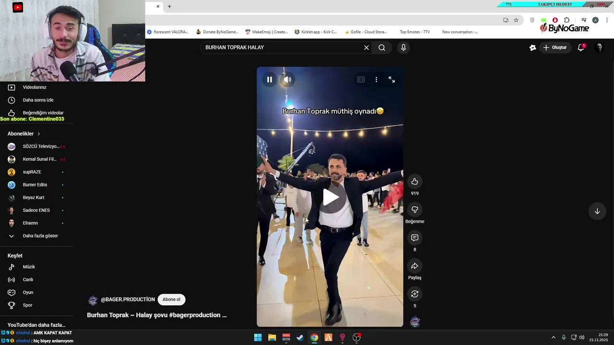Open SÖZCÜ Televizyonu subscription

click(x=36, y=146)
